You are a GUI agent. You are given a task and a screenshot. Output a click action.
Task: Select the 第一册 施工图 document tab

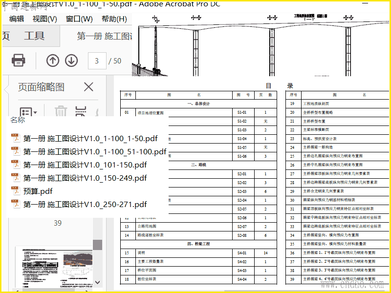104,36
